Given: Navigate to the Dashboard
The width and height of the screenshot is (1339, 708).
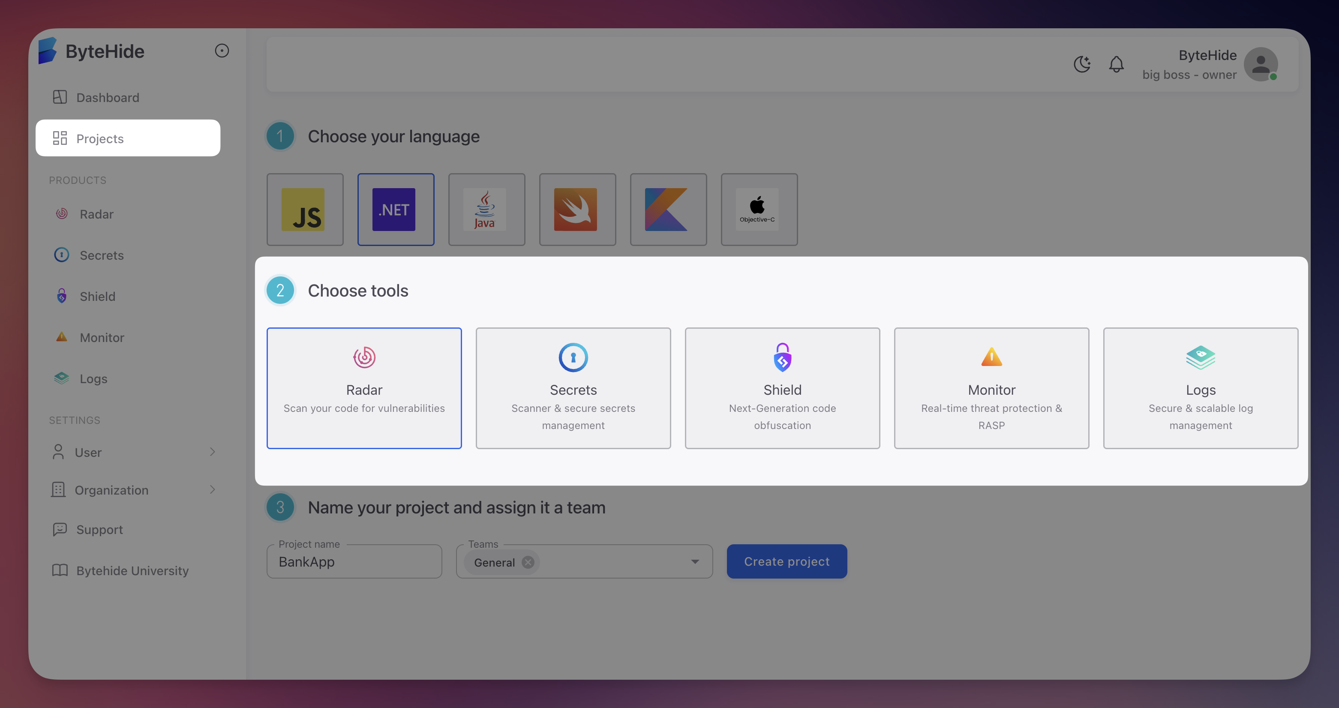Looking at the screenshot, I should coord(108,97).
